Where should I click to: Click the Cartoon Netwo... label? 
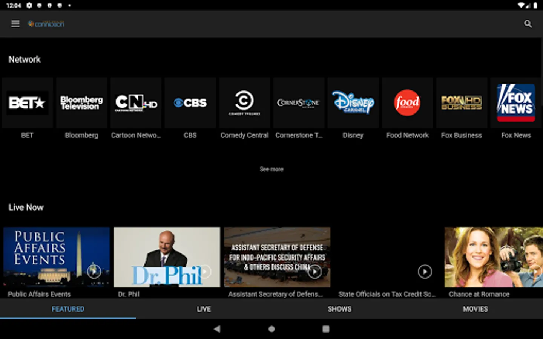pos(136,135)
